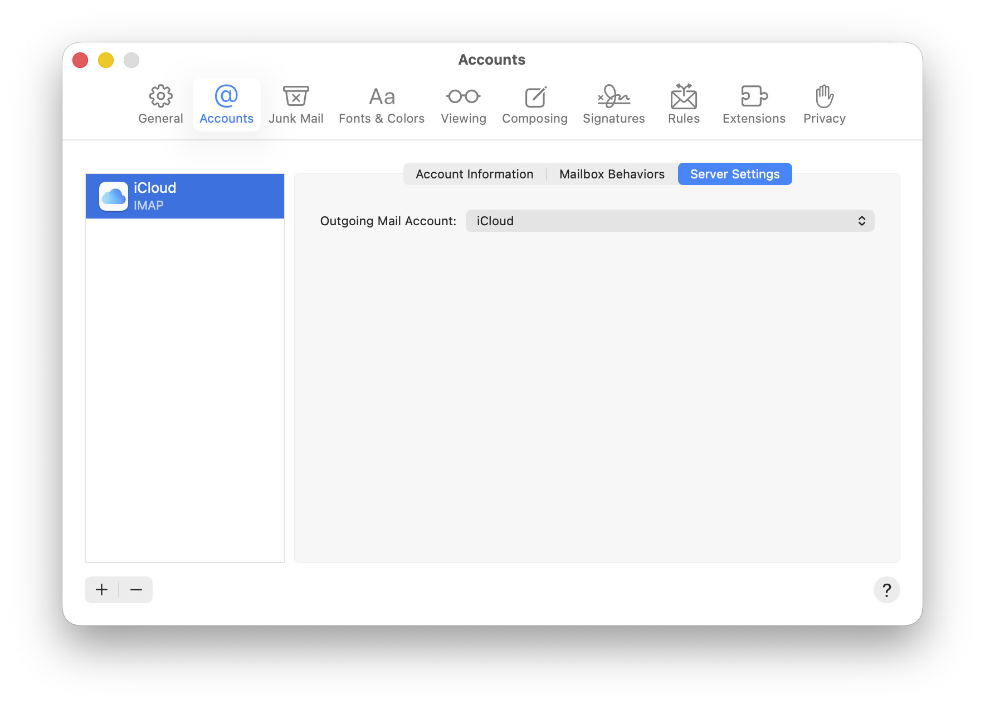Click the iCloud cloud icon in sidebar
The width and height of the screenshot is (985, 708).
tap(114, 196)
